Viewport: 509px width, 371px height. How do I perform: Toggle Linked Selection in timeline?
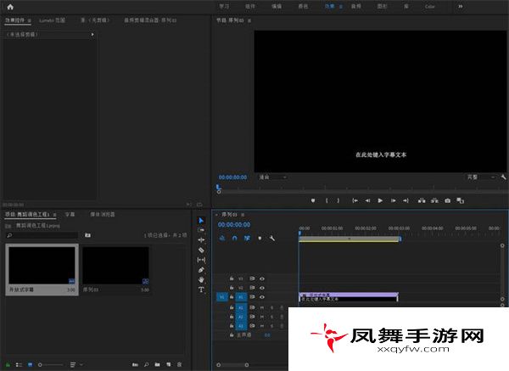tap(247, 238)
